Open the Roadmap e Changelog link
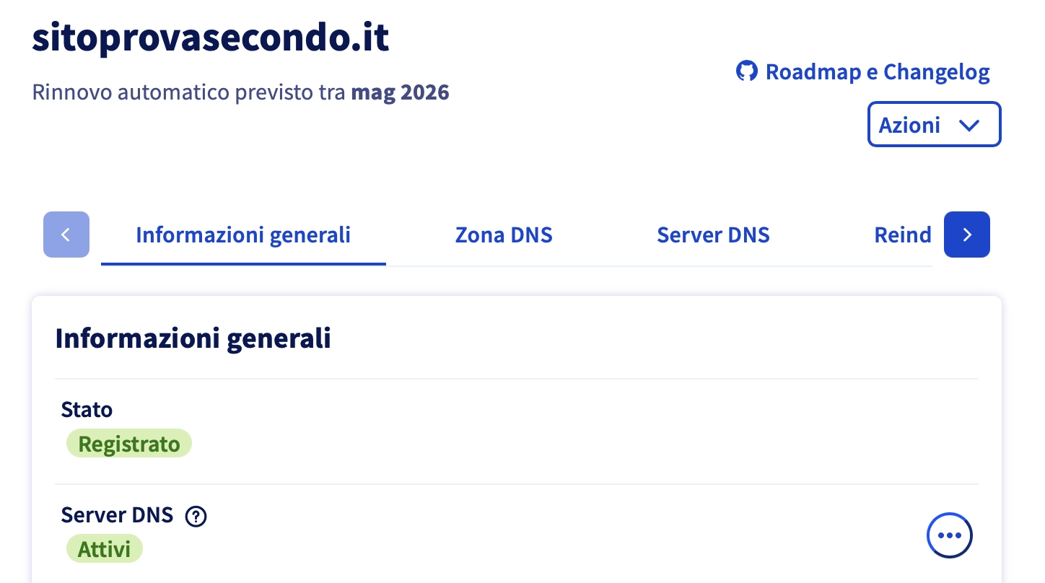This screenshot has width=1045, height=583. coord(877,72)
